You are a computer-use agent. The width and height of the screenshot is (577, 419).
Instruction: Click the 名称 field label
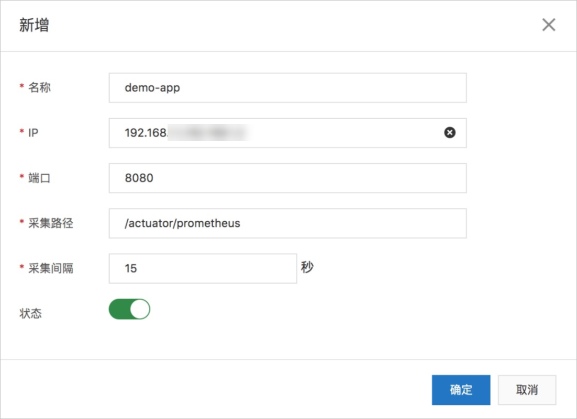tap(39, 87)
